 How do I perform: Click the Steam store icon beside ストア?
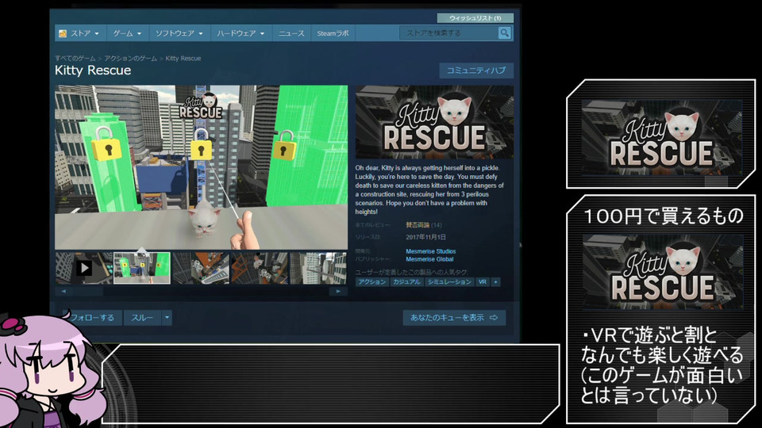pos(63,33)
